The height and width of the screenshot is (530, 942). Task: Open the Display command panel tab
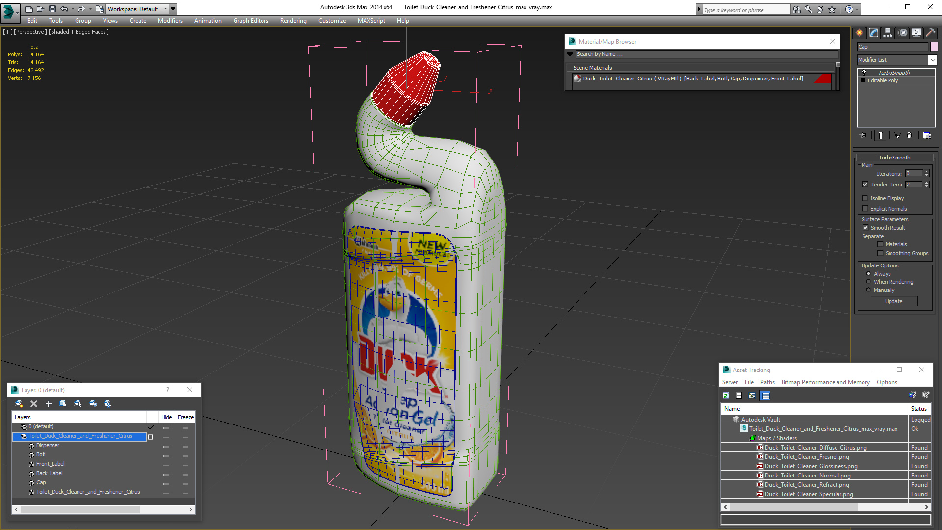click(x=916, y=33)
